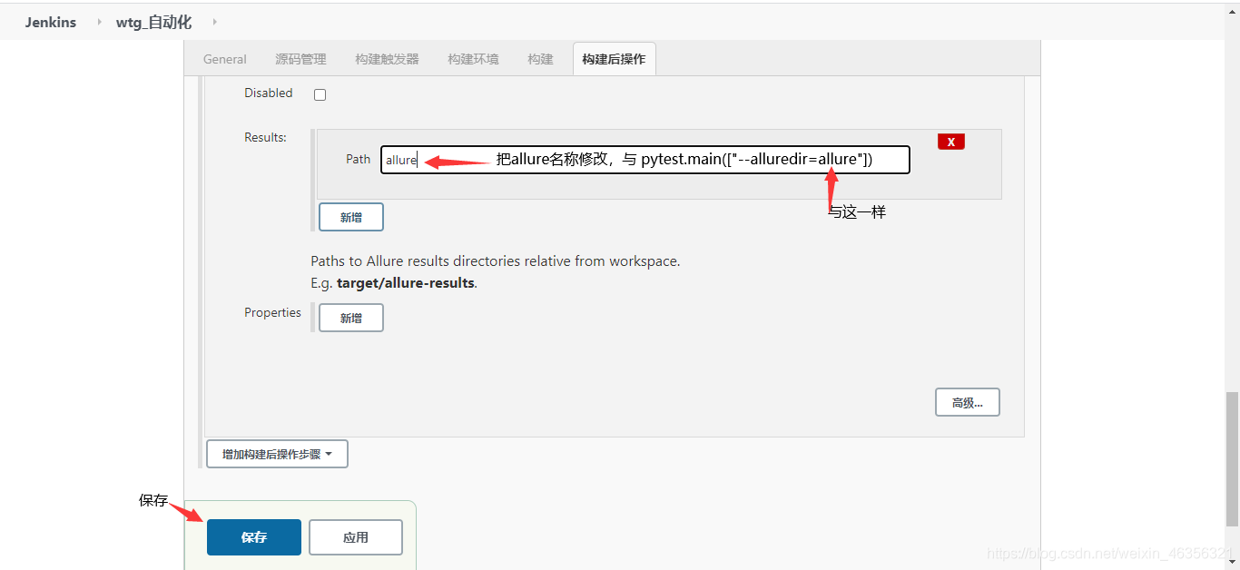The image size is (1240, 570).
Task: Add a new Properties entry with 新增
Action: pos(350,318)
